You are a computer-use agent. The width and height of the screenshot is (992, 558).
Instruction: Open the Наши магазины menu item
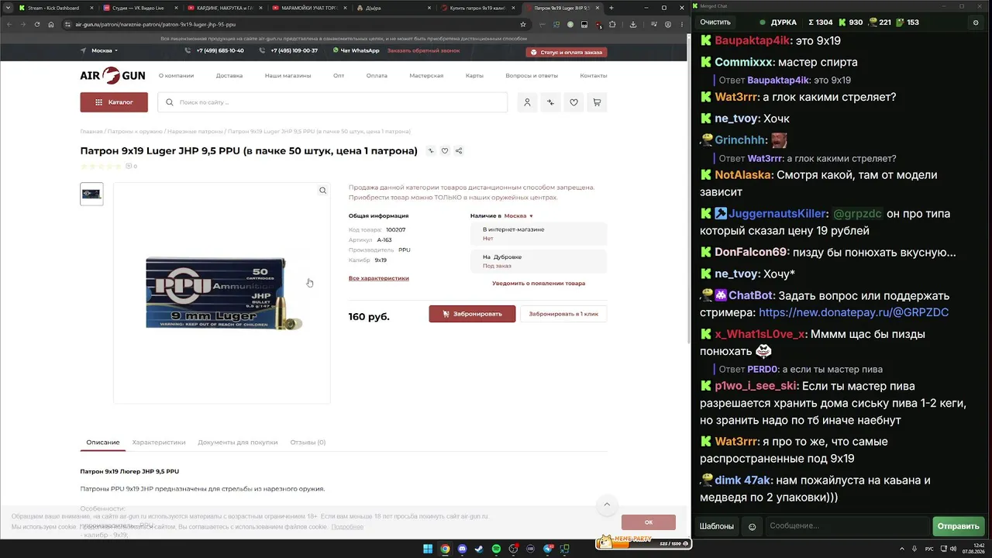(x=288, y=76)
